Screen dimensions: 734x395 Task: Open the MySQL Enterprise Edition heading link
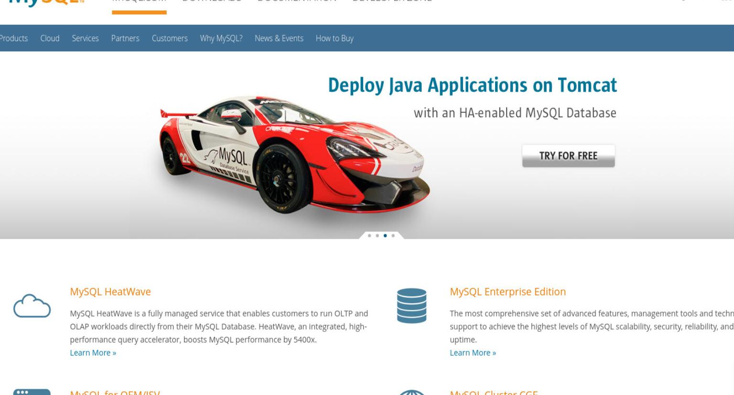tap(507, 292)
